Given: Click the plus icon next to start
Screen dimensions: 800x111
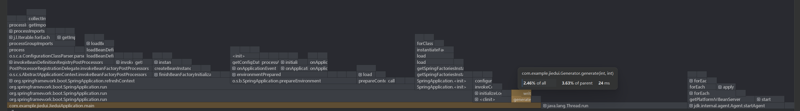Looking at the screenshot, I should point(758,100).
